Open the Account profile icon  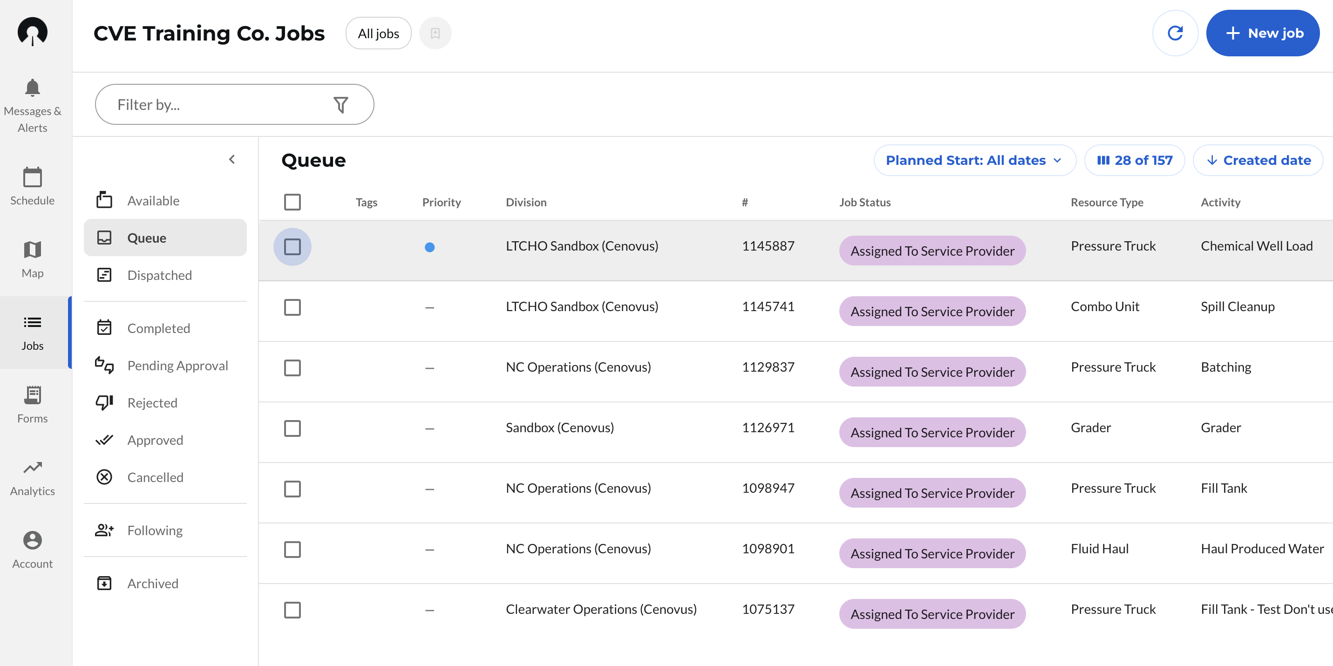[x=32, y=540]
